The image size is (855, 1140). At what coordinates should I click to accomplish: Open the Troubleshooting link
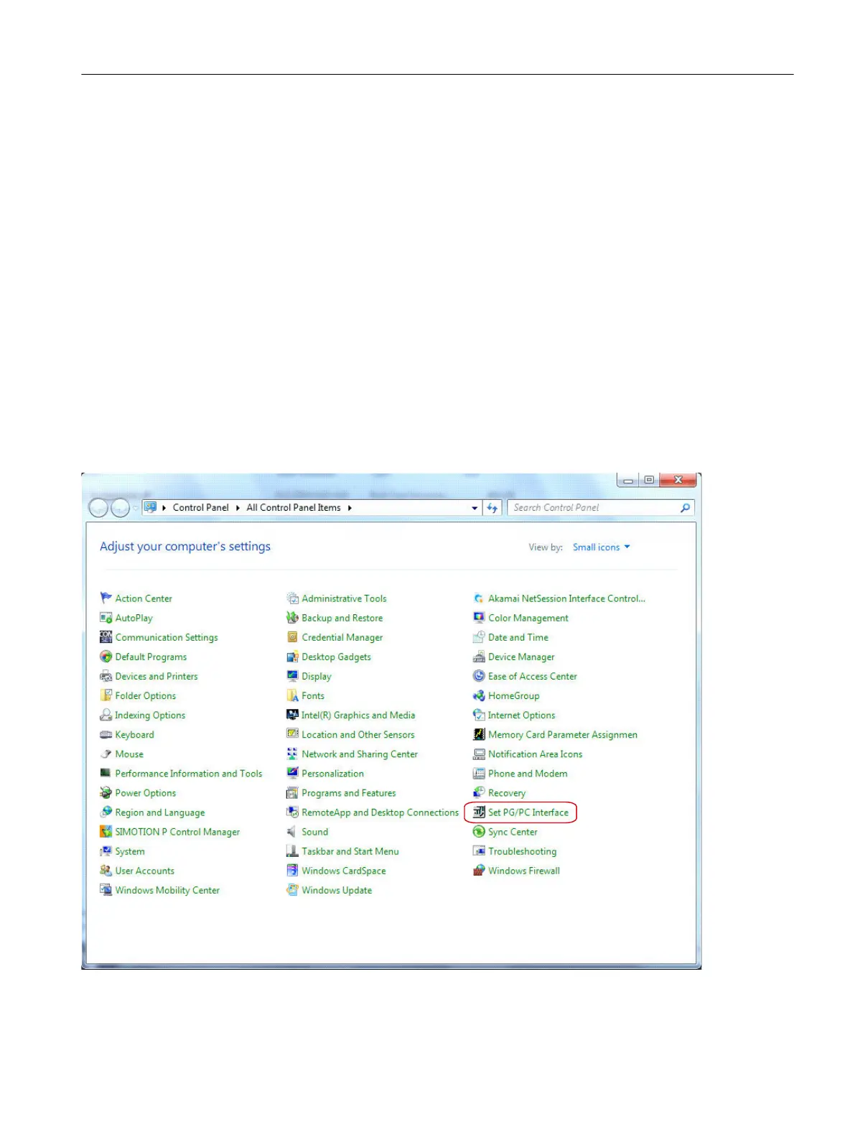click(x=523, y=851)
